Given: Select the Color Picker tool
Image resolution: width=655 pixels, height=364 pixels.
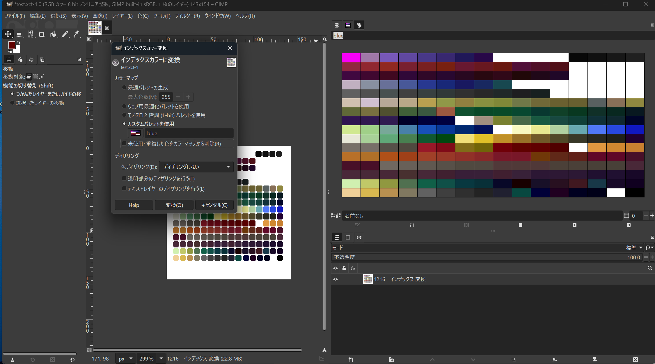Looking at the screenshot, I should (76, 34).
